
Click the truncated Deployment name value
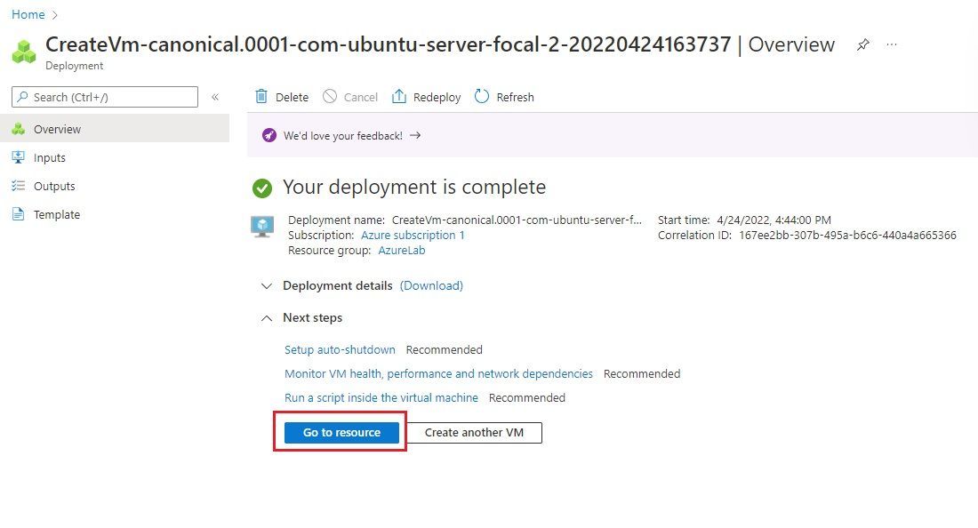point(517,220)
